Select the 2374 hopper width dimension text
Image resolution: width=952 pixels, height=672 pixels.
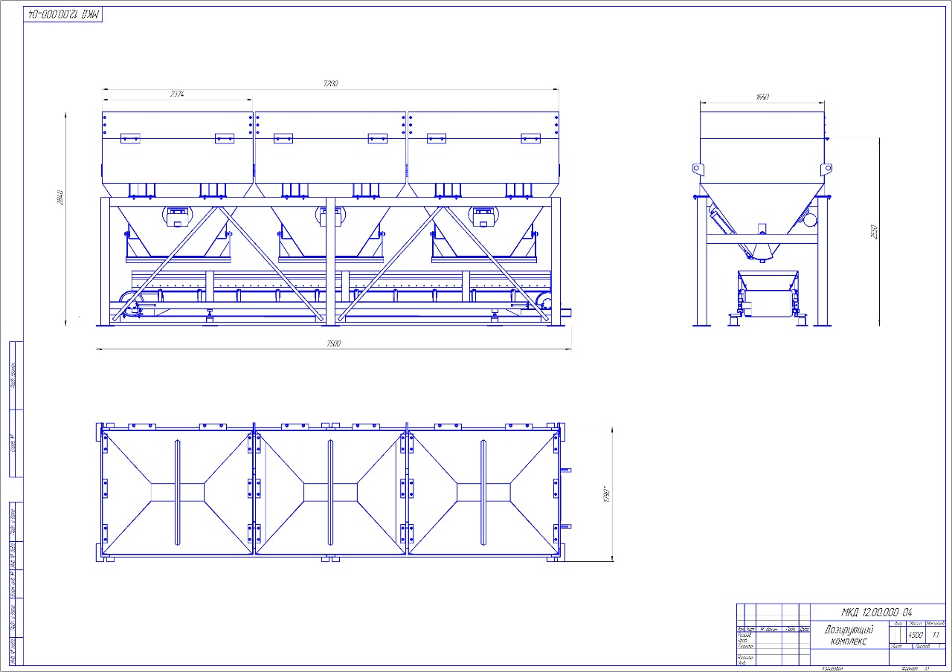(177, 94)
